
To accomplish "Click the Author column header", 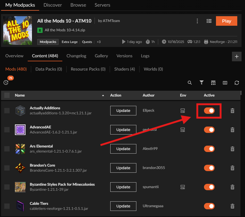I will click(x=148, y=95).
